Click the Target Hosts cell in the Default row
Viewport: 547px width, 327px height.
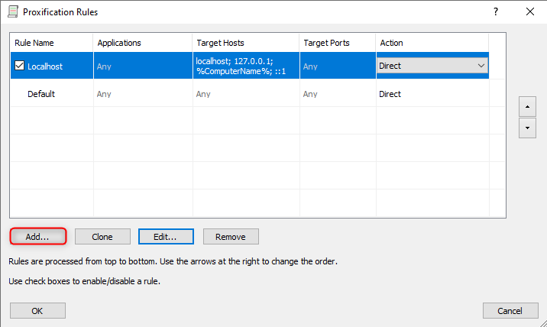pyautogui.click(x=246, y=94)
